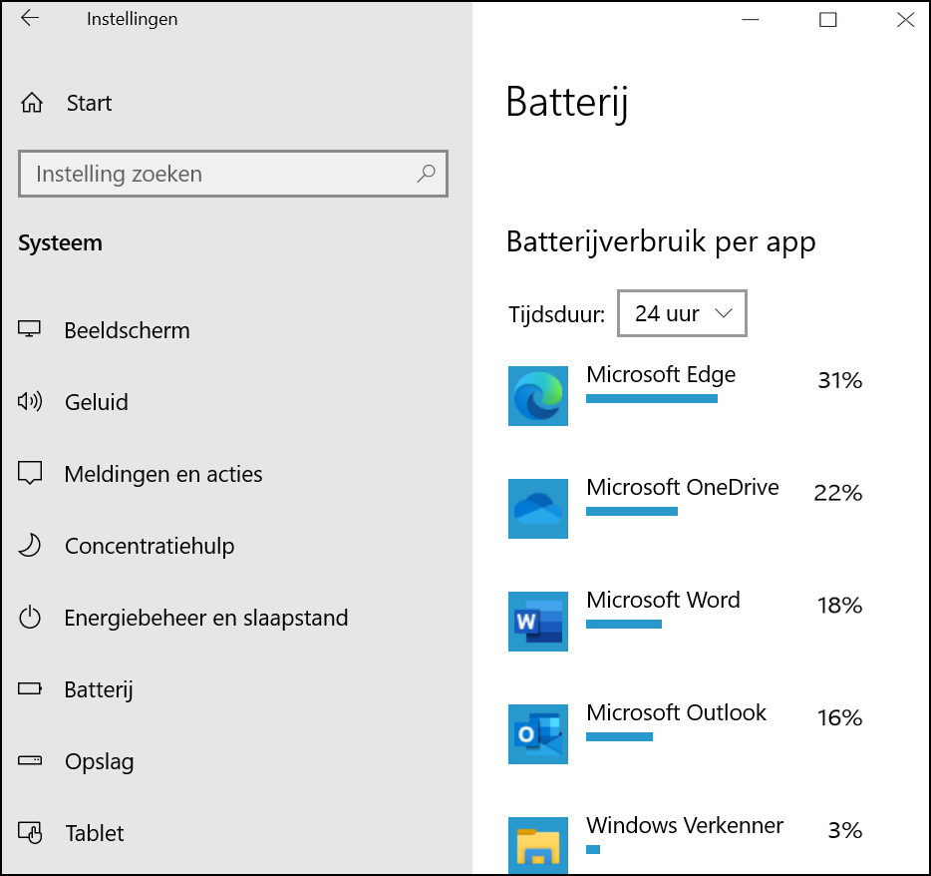Click the search magnifier icon

pos(426,174)
